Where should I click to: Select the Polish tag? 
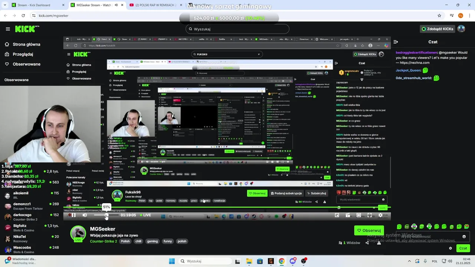coord(125,241)
